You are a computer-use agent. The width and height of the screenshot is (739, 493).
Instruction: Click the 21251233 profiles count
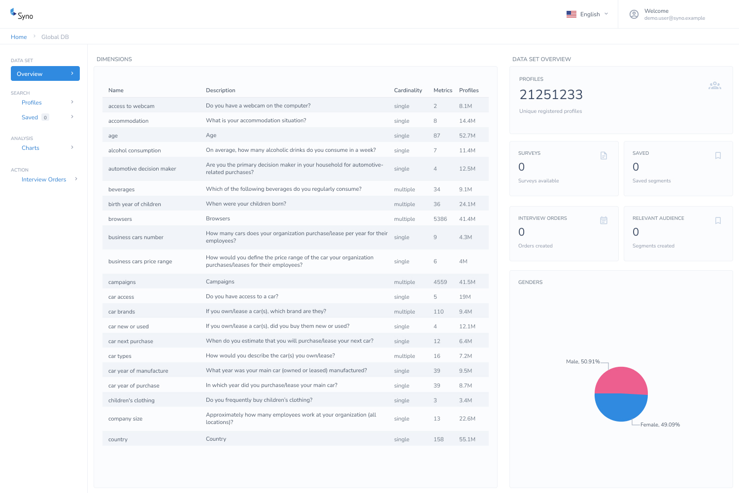(551, 94)
